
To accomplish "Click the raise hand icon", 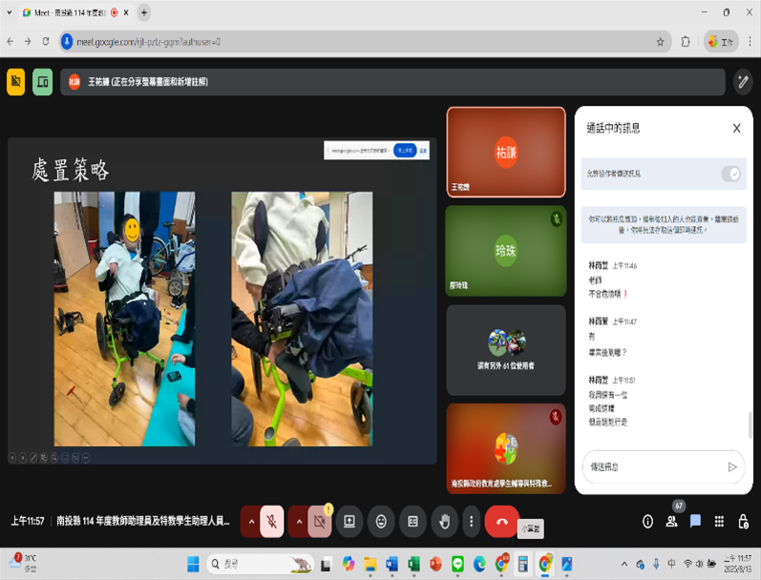I will [444, 522].
